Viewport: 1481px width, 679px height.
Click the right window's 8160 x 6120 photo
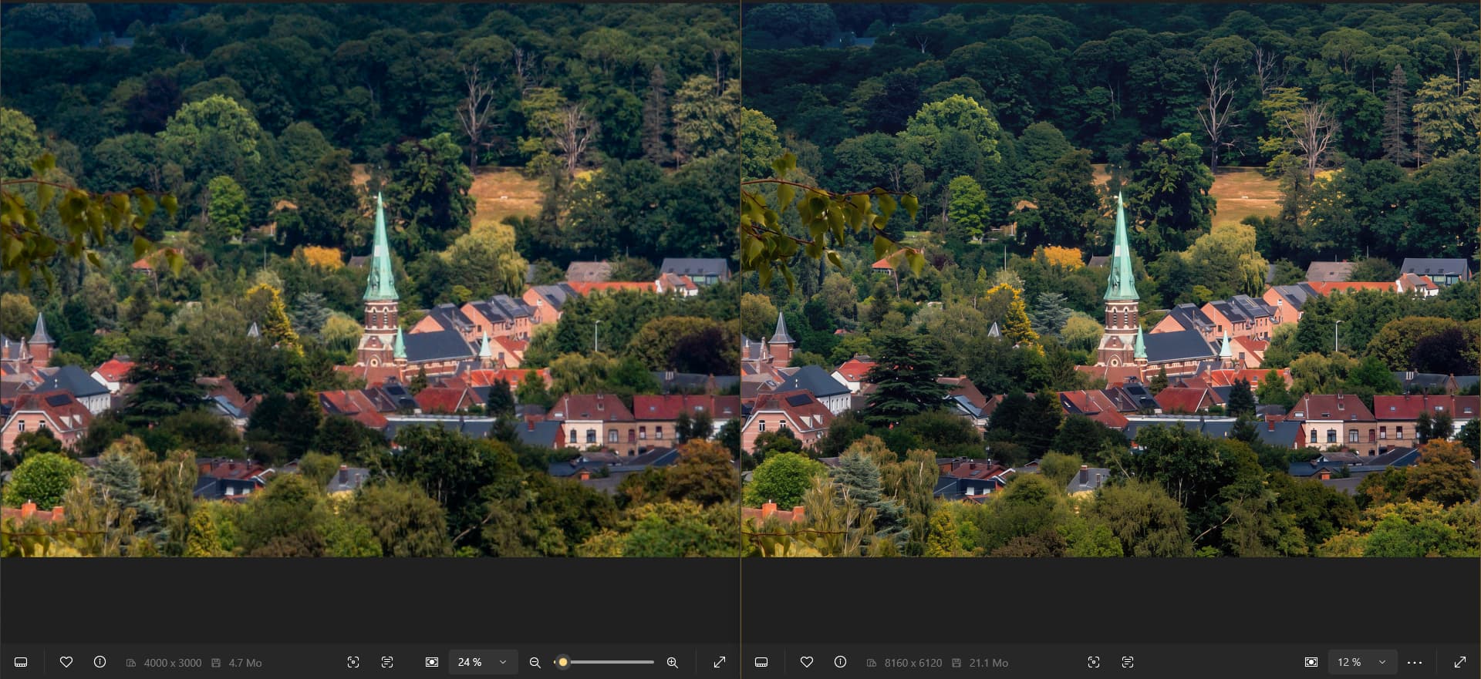[x=1111, y=280]
